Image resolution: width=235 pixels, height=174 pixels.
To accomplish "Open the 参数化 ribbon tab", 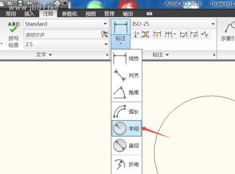I will tap(70, 14).
